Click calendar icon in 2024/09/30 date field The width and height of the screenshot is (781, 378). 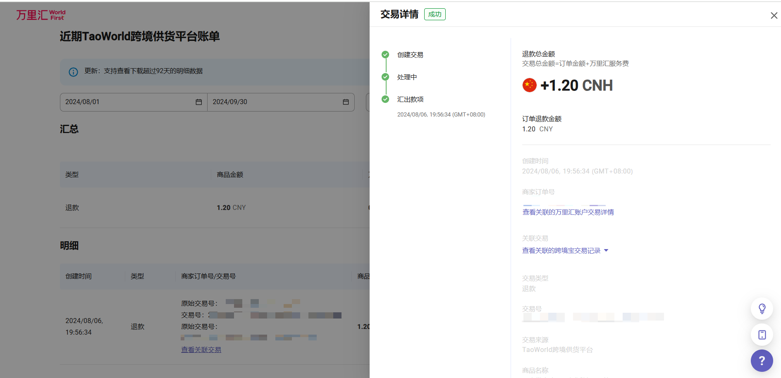pos(346,102)
